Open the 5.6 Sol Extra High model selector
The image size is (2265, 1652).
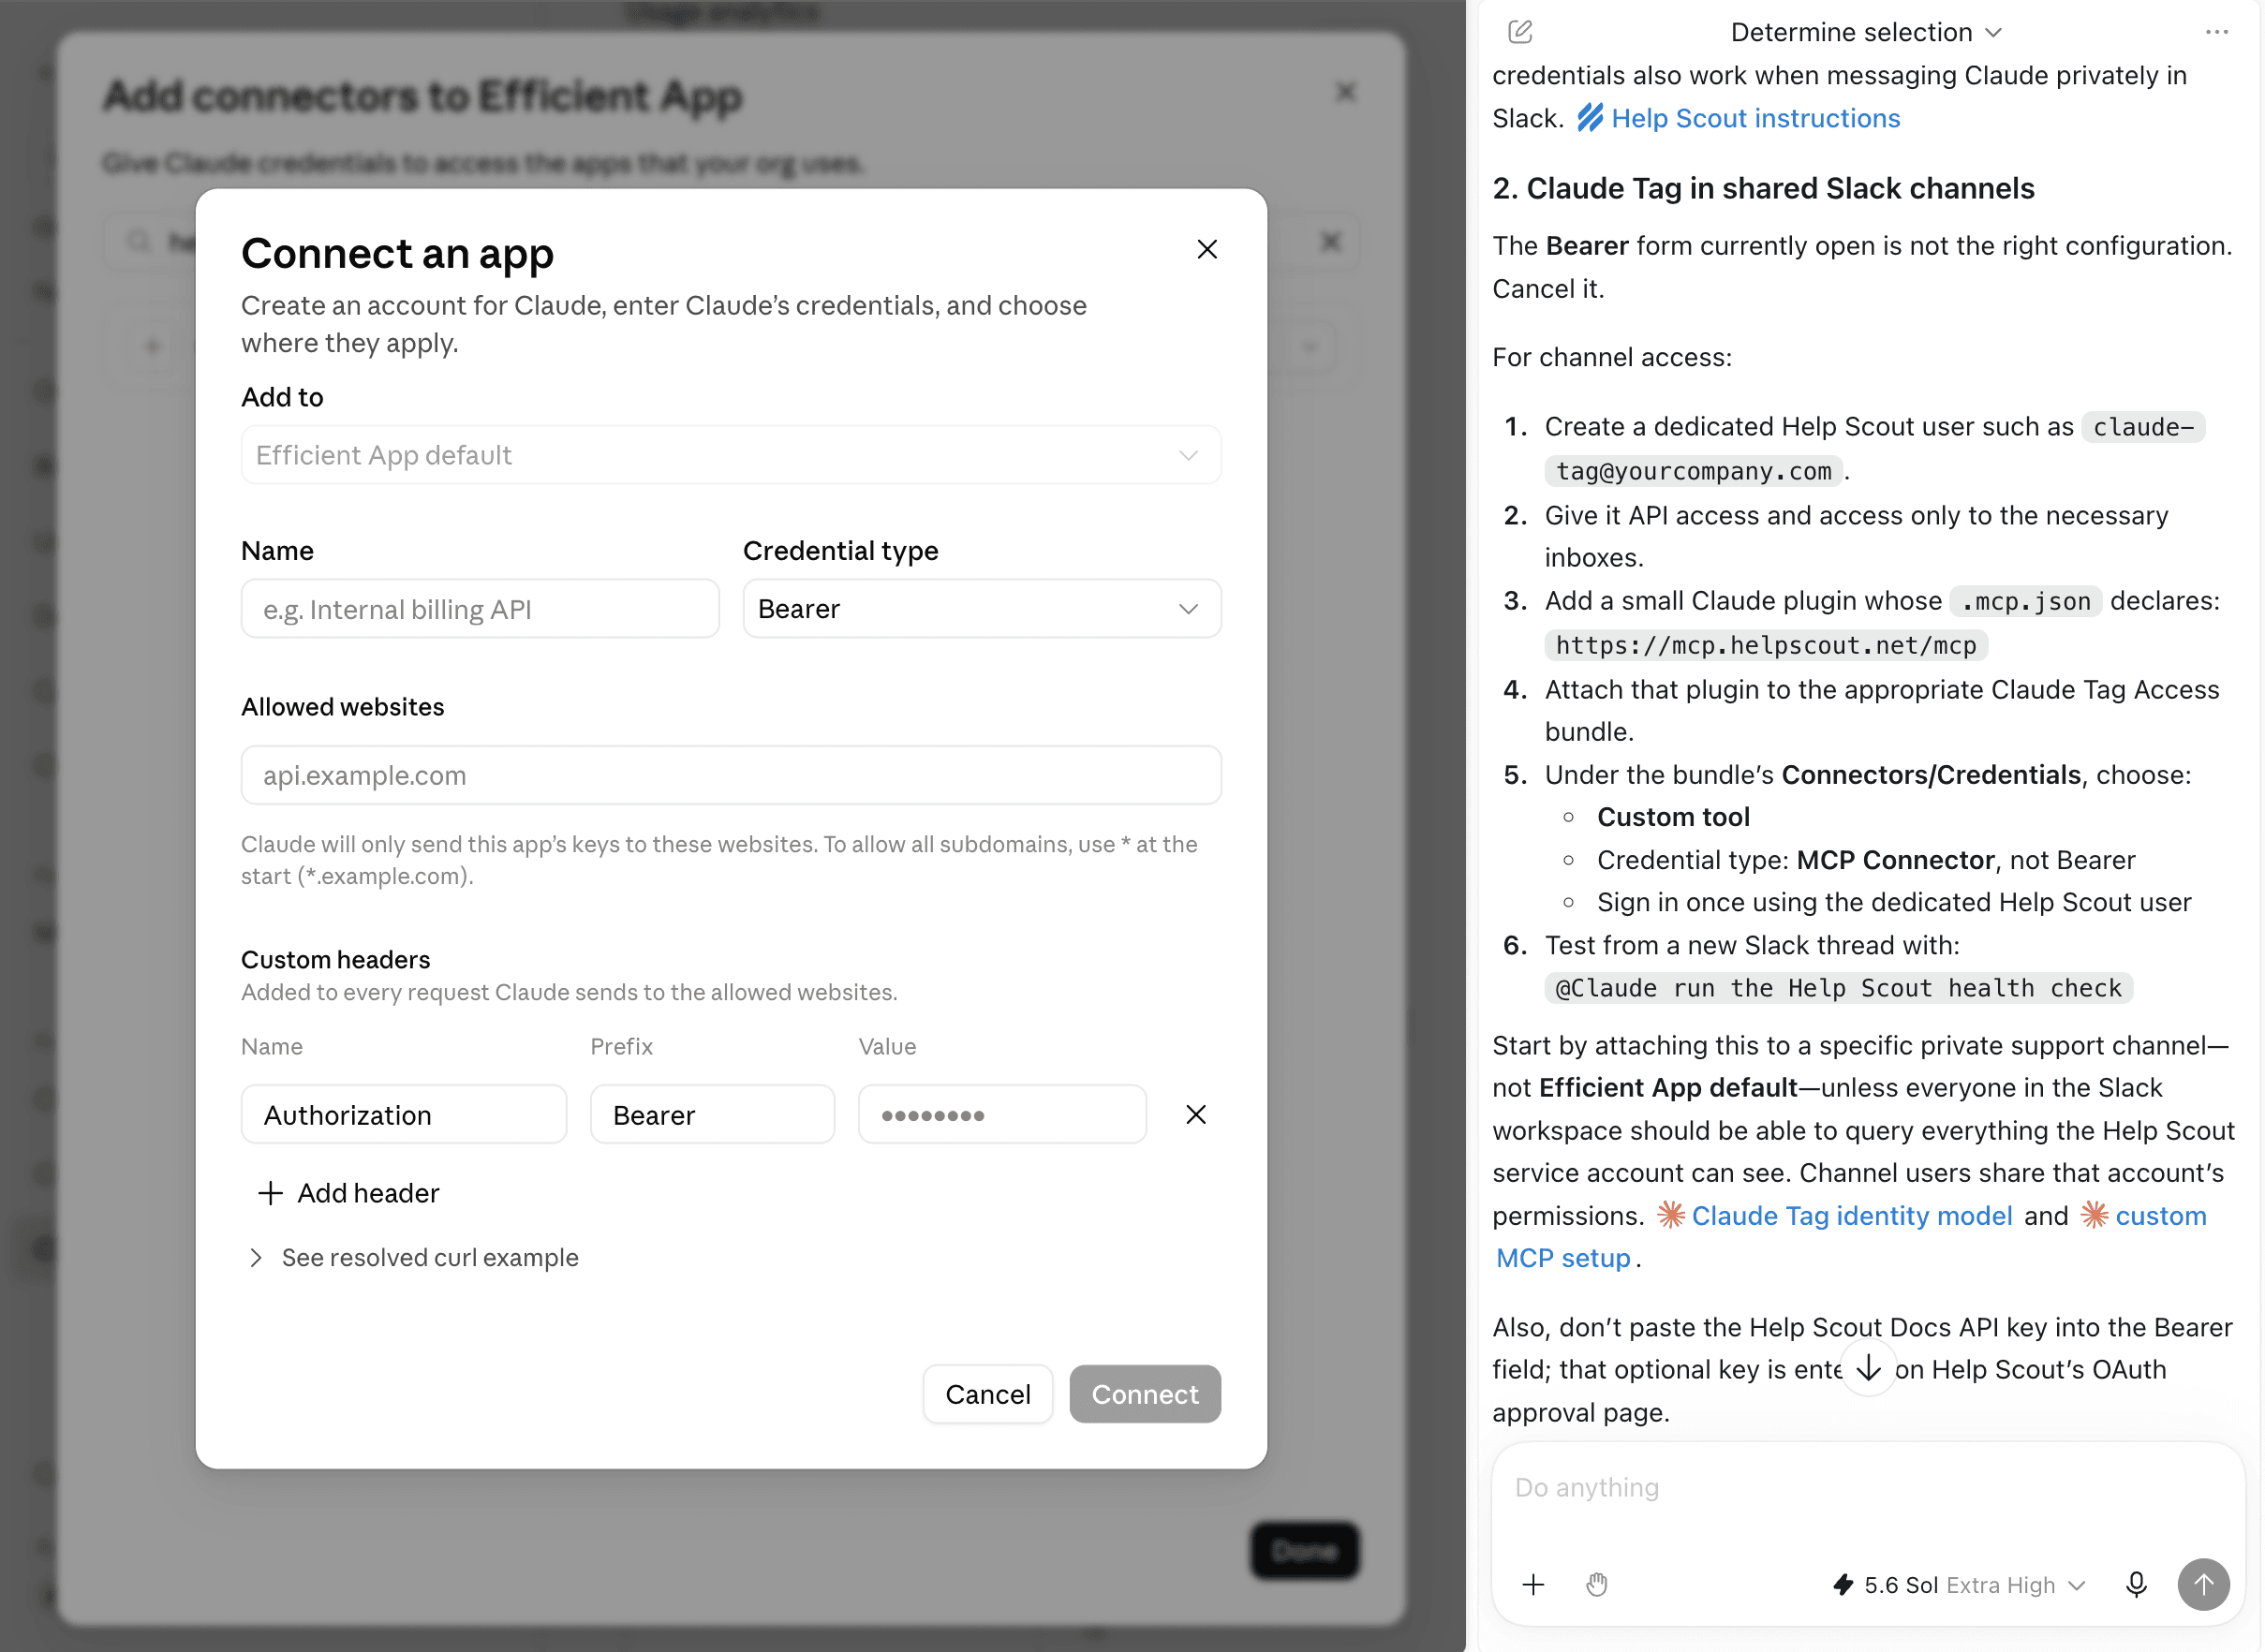[1959, 1585]
